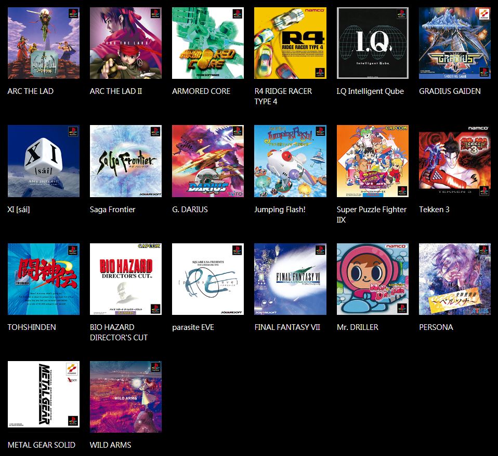Click the Saga Frontier cover thumbnail
Screen dimensions: 498x456
tap(125, 161)
